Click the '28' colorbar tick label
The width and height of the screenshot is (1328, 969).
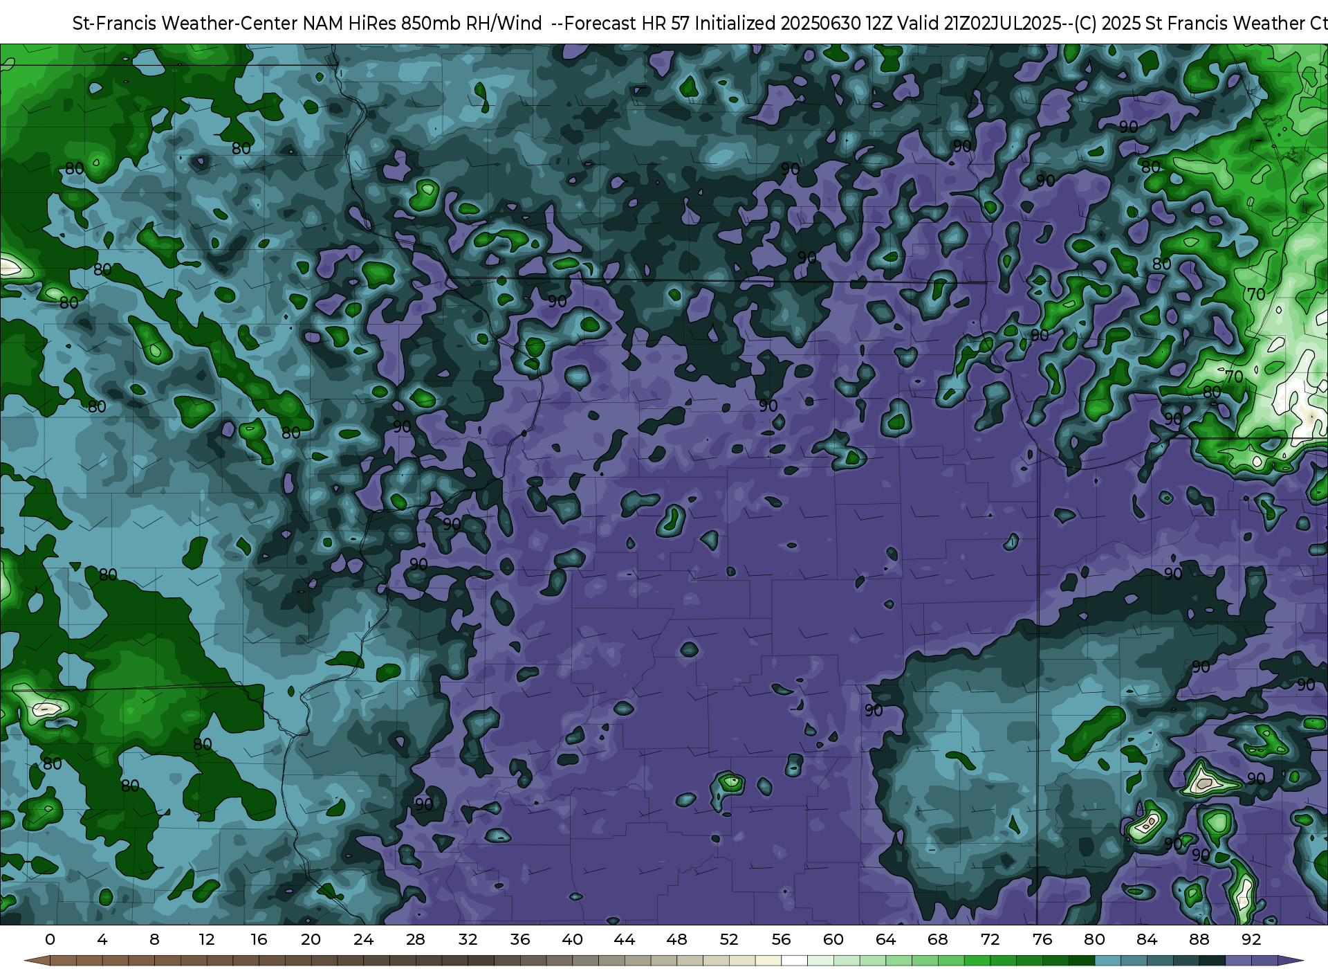pos(415,939)
